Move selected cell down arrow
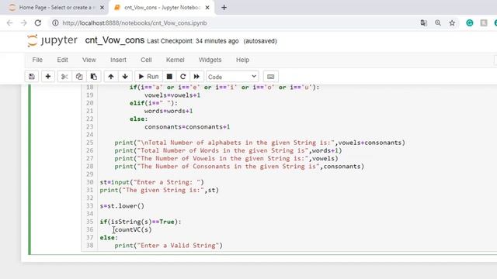 125,77
